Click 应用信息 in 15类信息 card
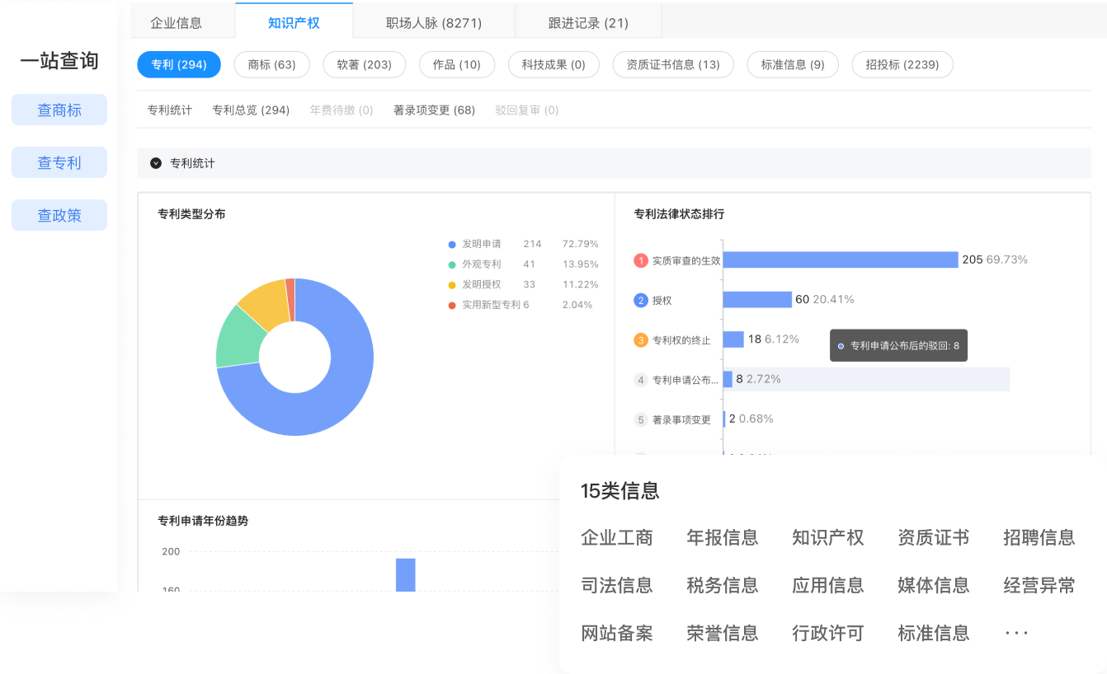 point(828,586)
